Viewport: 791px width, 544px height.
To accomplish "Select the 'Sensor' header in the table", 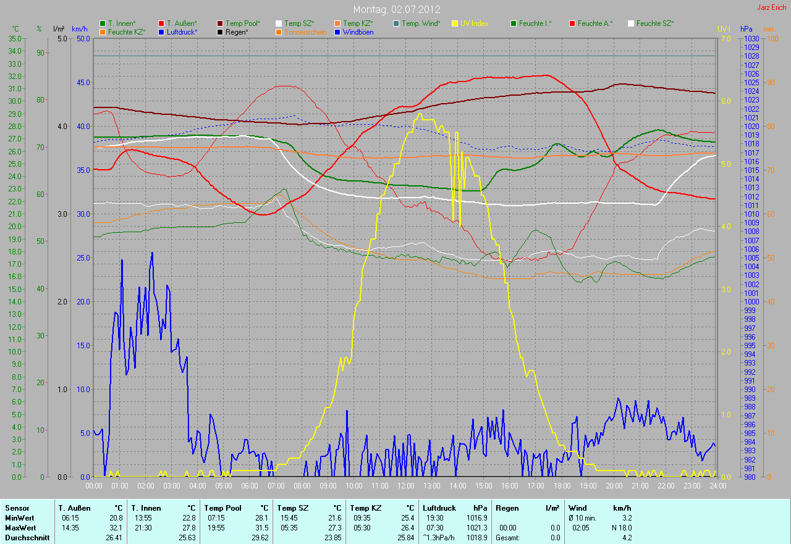I will (x=17, y=508).
